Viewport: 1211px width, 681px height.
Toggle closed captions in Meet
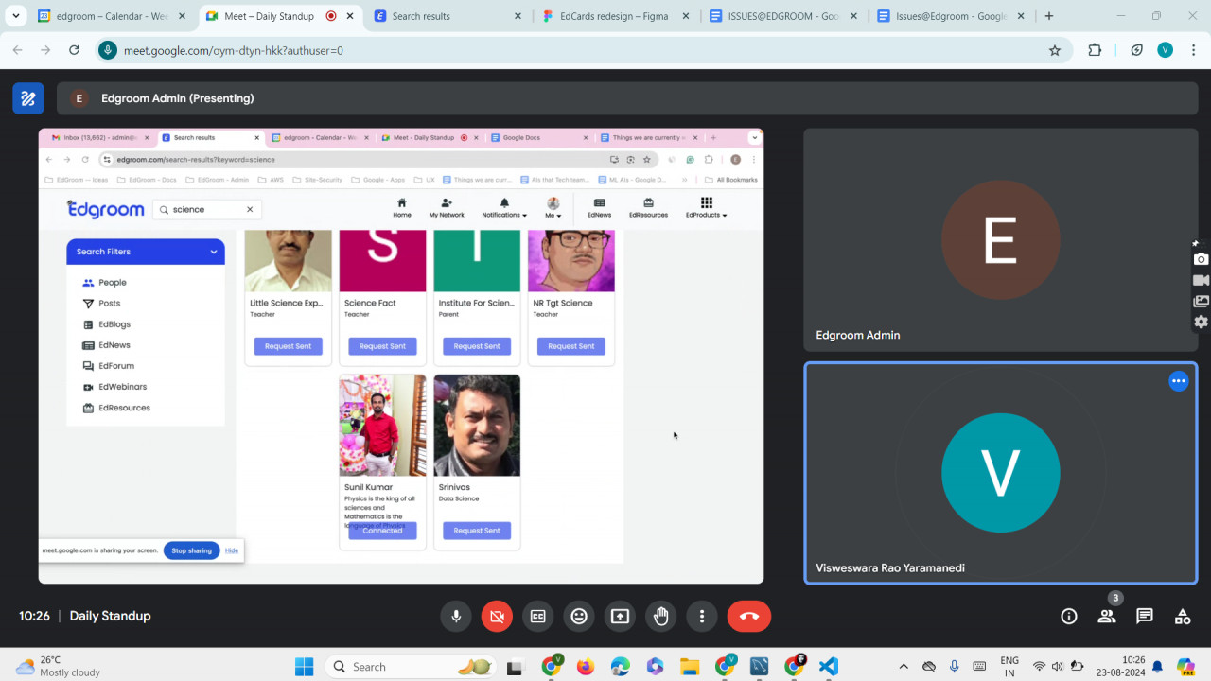tap(537, 617)
